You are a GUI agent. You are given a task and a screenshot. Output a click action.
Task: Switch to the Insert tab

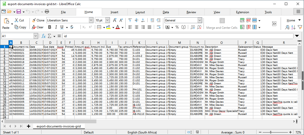(x=114, y=12)
